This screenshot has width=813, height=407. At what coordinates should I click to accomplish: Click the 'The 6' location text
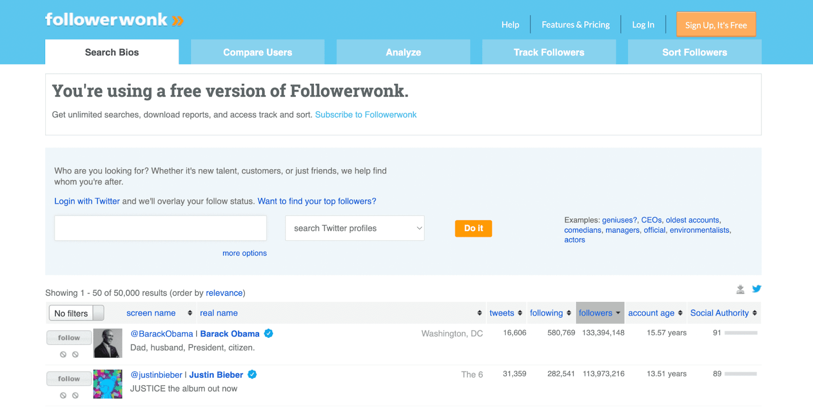click(472, 375)
